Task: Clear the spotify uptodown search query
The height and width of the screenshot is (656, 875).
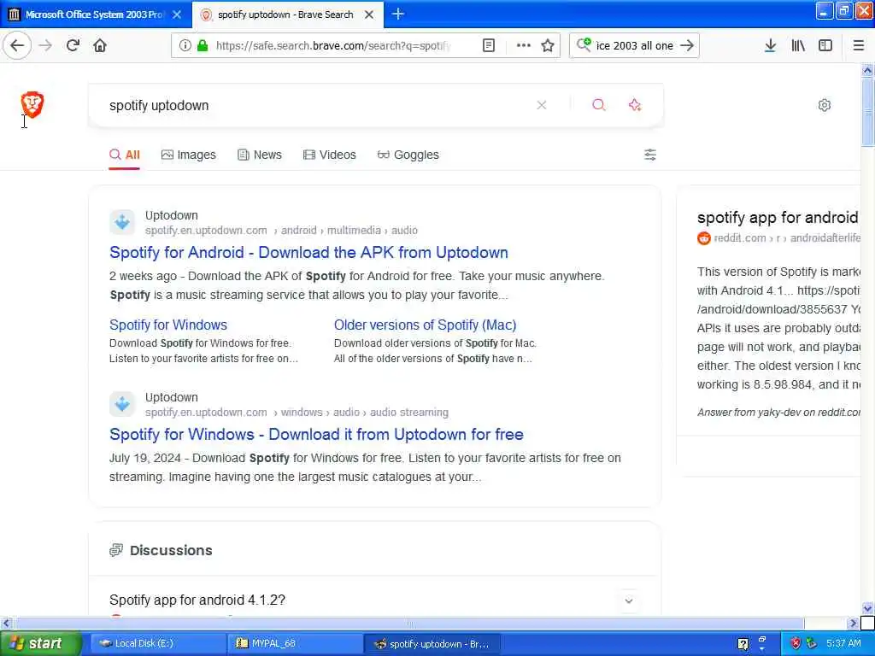Action: tap(541, 105)
